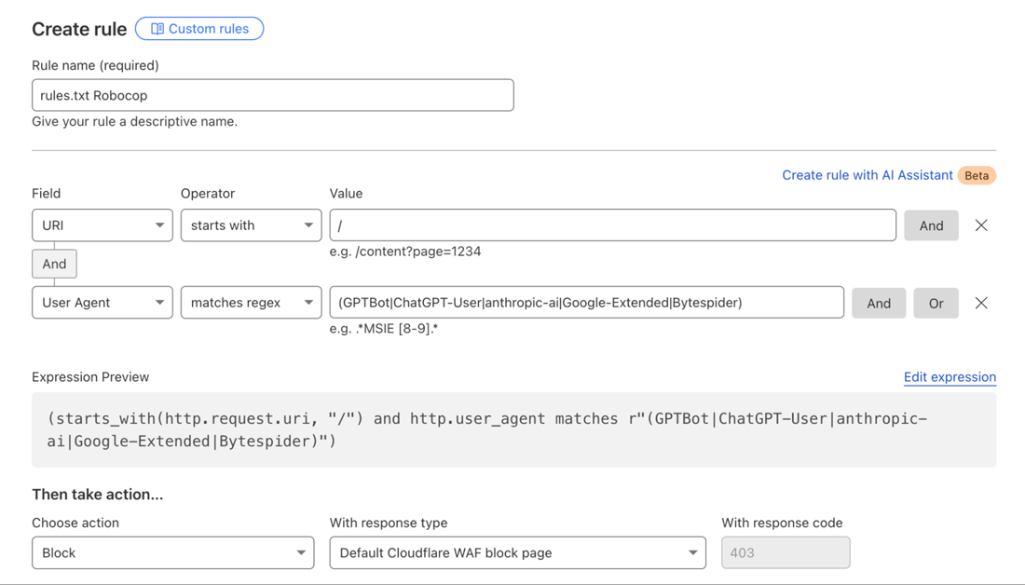Click Create rule with AI Assistant
This screenshot has height=585, width=1025.
(x=867, y=175)
